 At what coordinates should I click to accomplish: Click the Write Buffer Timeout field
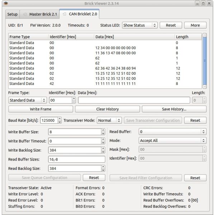(x=75, y=141)
